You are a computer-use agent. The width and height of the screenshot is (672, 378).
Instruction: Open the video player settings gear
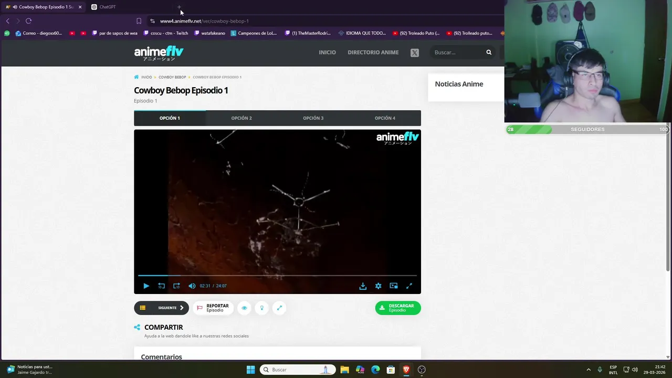click(378, 286)
